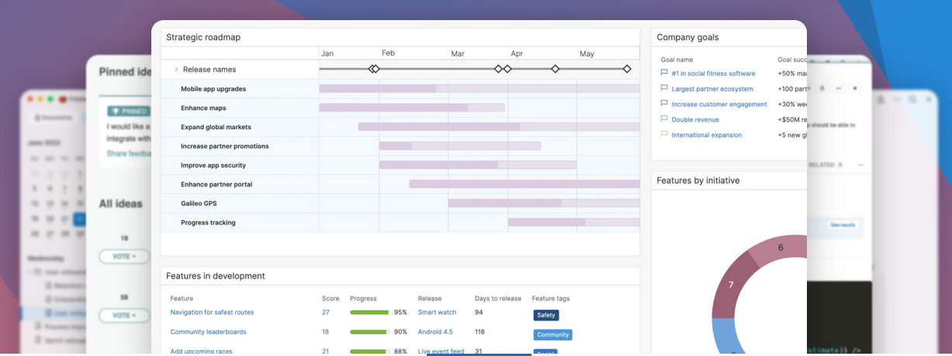
Task: Click the Safety feature tag
Action: [545, 315]
